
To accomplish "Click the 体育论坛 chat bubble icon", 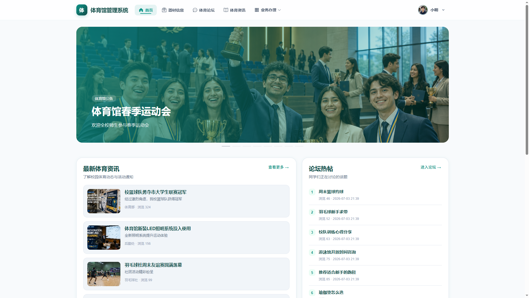I will point(195,10).
